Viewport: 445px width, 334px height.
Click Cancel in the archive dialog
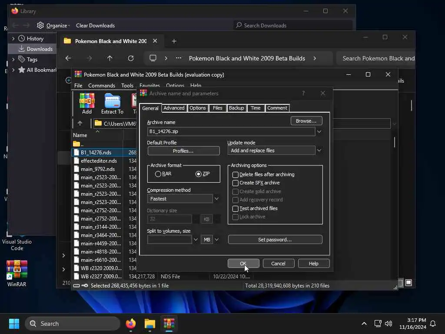[x=279, y=264]
